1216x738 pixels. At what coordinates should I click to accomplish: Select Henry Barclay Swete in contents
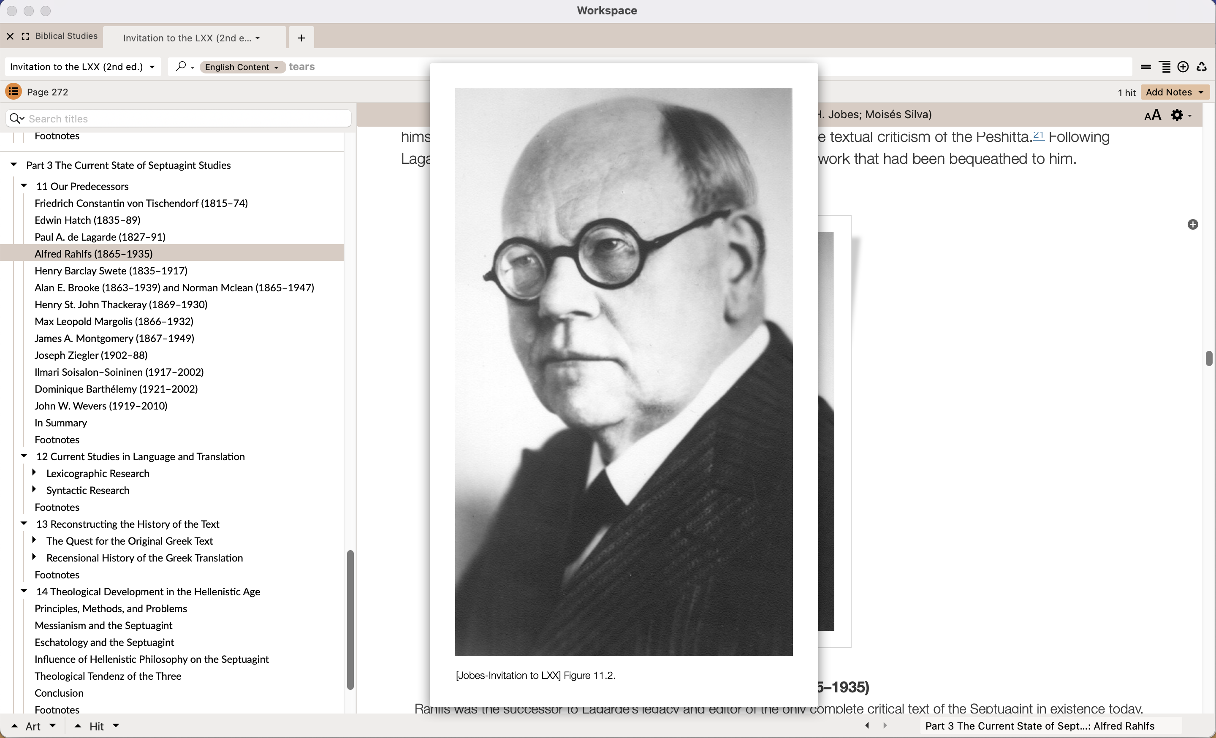point(111,270)
